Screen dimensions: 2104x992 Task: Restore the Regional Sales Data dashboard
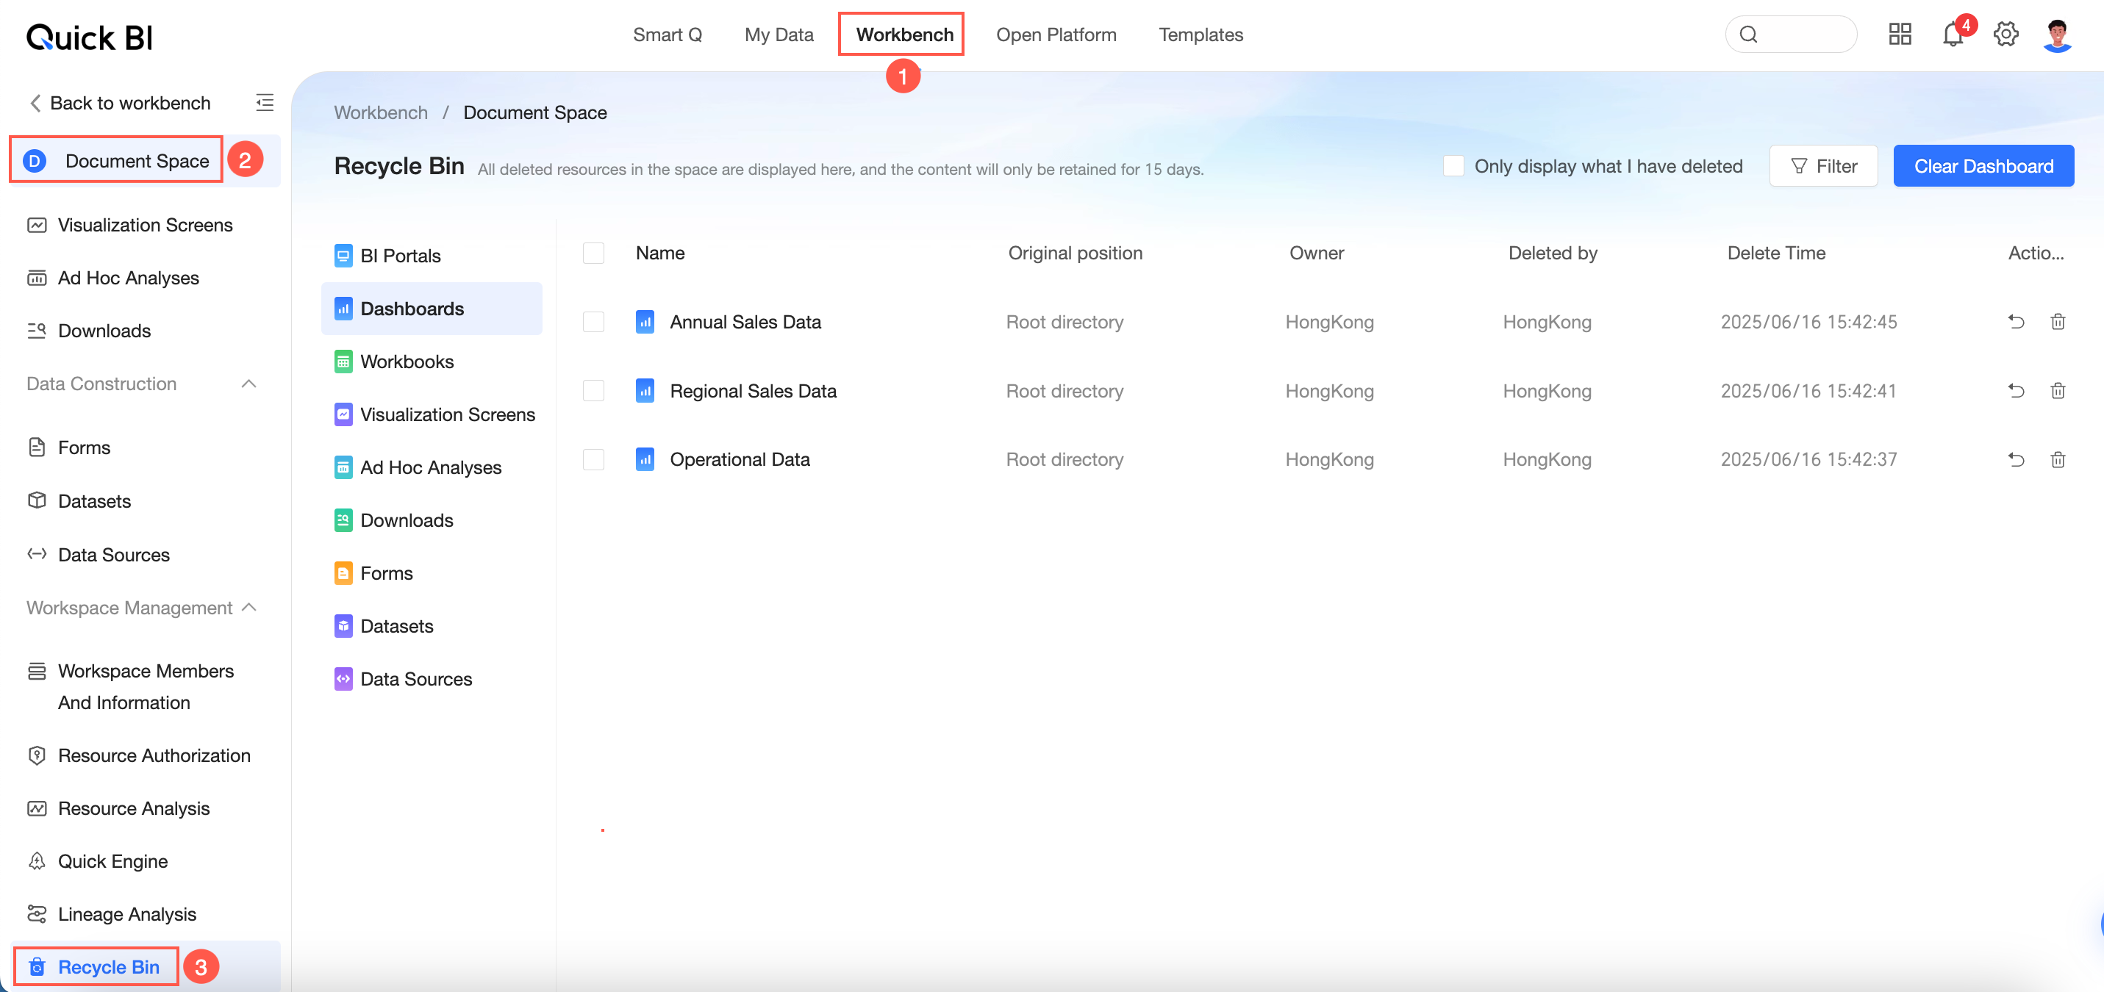(2016, 391)
